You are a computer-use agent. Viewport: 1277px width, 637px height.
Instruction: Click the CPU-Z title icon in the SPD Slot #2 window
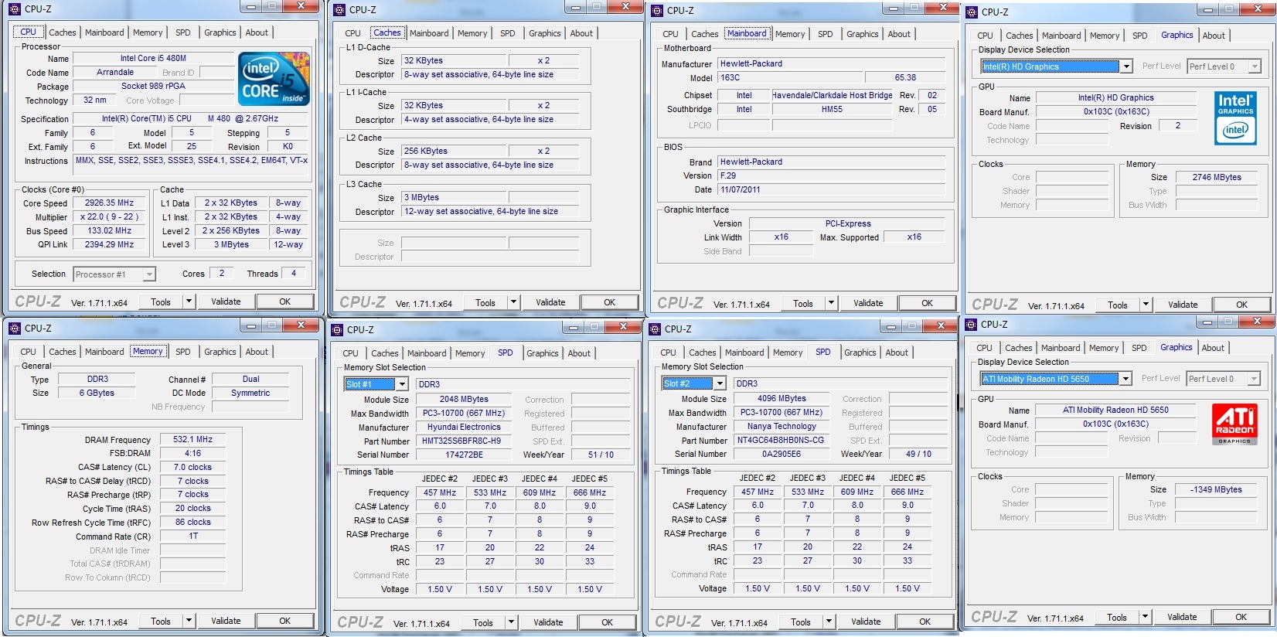point(656,329)
